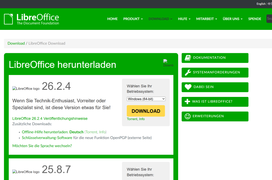272x180 pixels.
Task: Click the Download breadcrumb link
Action: [16, 43]
